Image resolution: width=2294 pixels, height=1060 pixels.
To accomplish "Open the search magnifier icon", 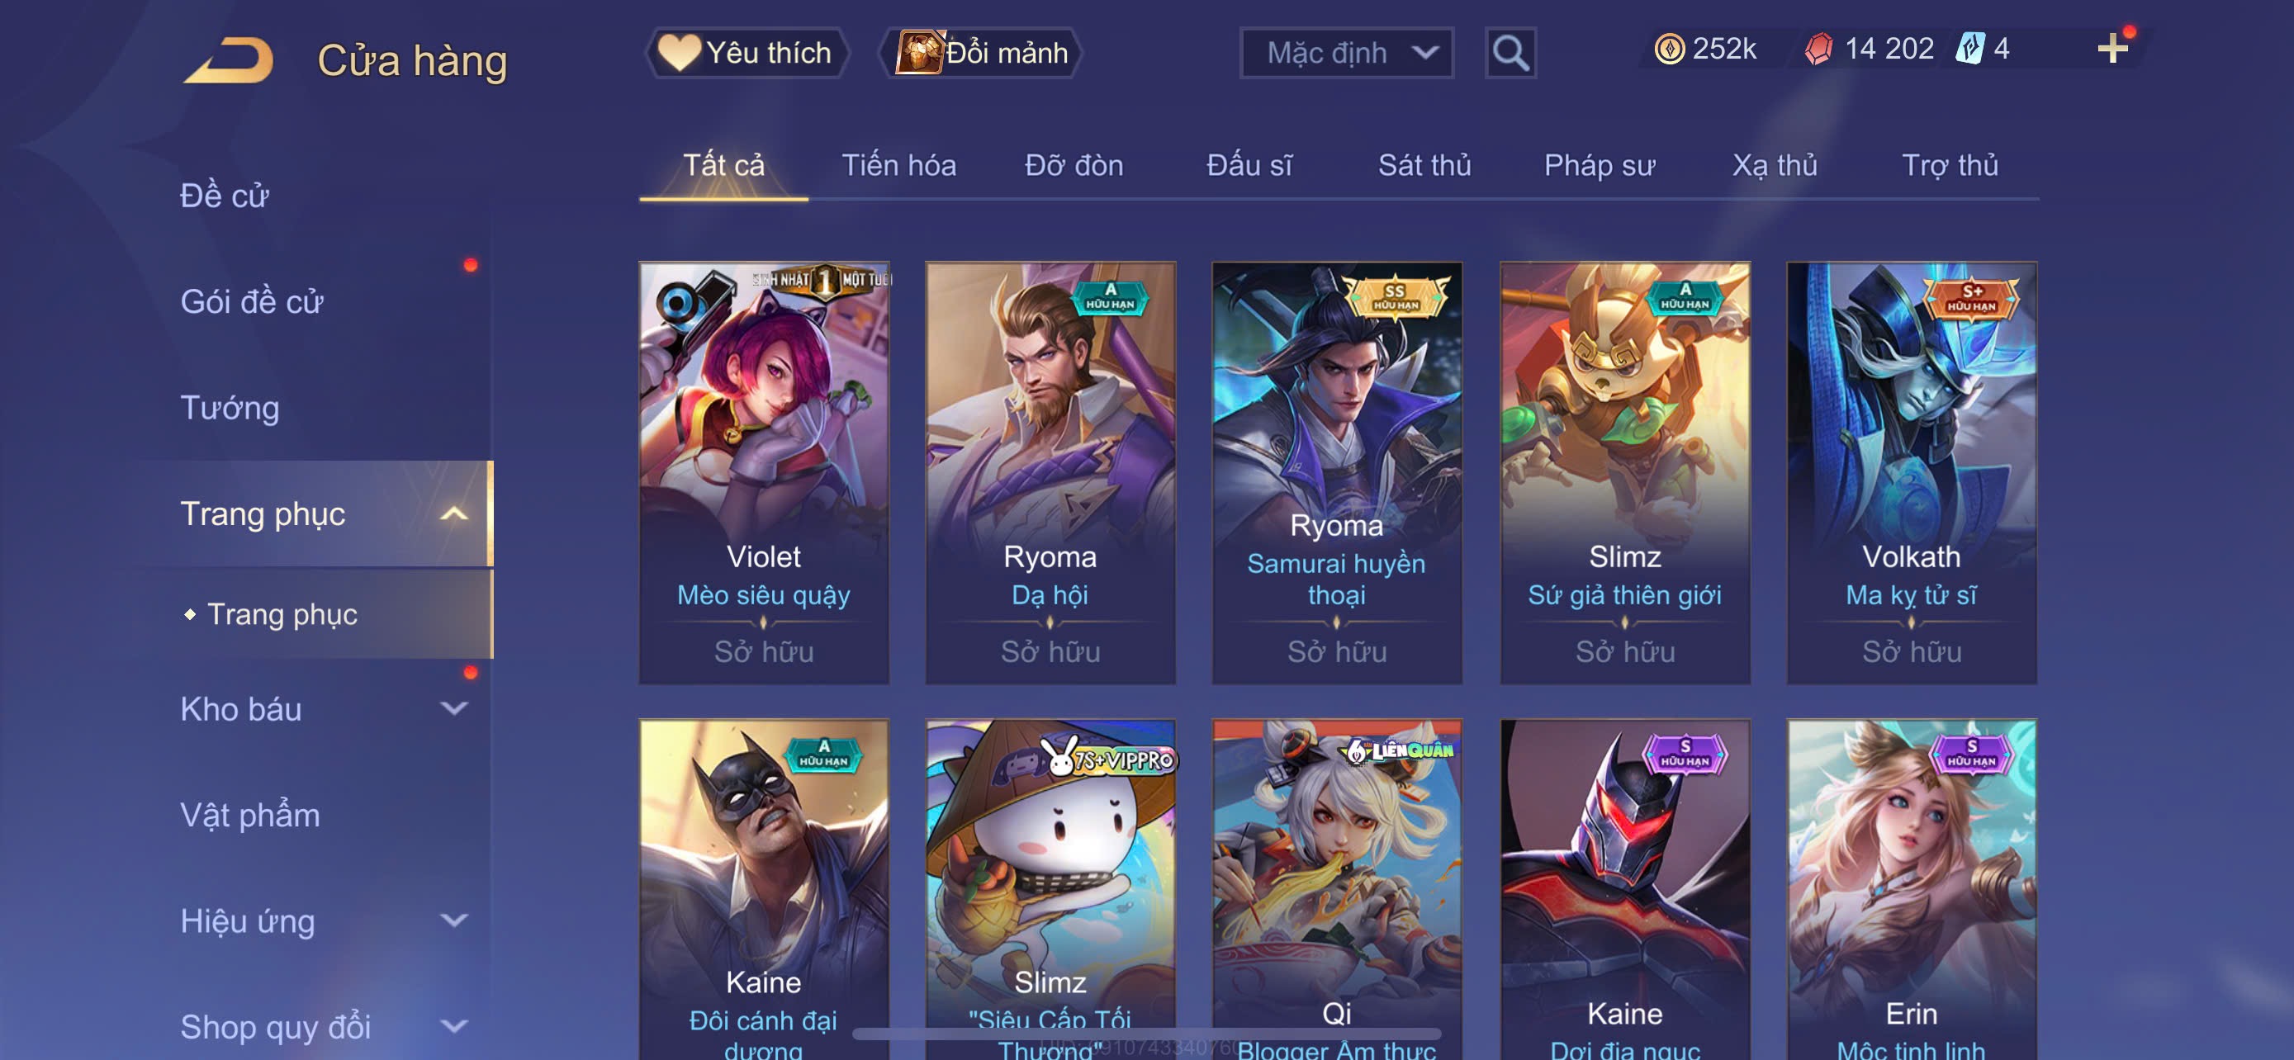I will (x=1510, y=54).
